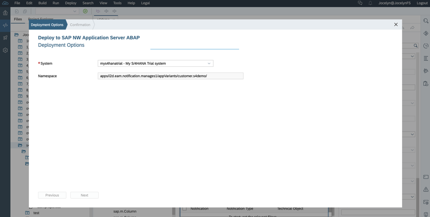Collapse the root workspace folder icon
The width and height of the screenshot is (430, 217).
pyautogui.click(x=16, y=35)
